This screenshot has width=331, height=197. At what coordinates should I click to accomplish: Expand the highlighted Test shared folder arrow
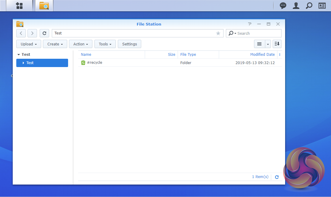click(x=23, y=63)
